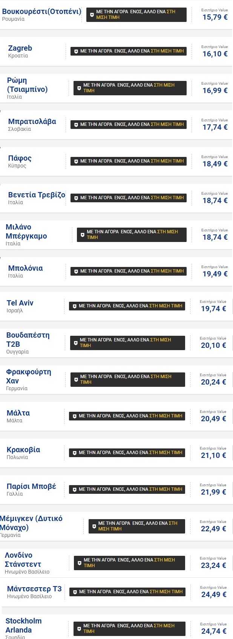Click the promo badge icon in Zagreb row

point(76,51)
